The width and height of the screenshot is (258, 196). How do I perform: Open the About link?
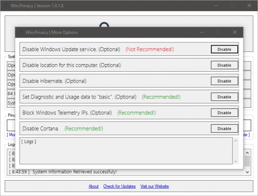tap(93, 186)
